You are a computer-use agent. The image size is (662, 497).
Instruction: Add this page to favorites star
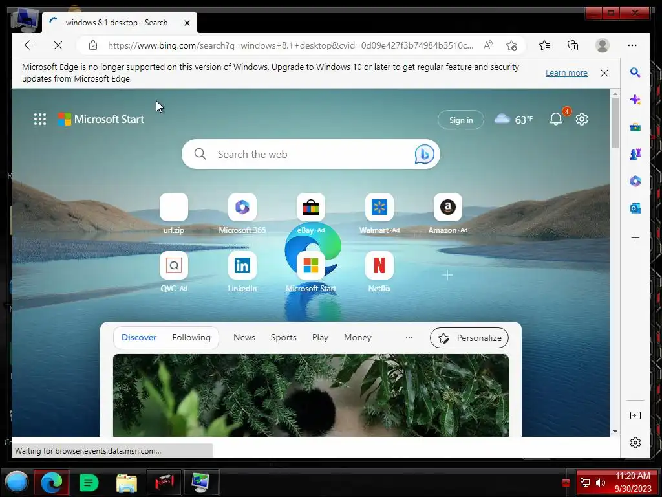coord(511,46)
